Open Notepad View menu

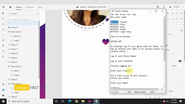pyautogui.click(x=129, y=14)
